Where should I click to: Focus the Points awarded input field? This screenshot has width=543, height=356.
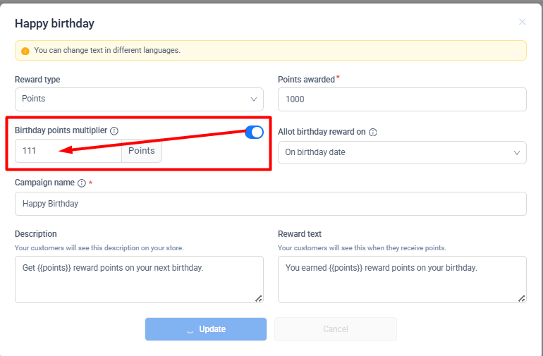tap(402, 99)
